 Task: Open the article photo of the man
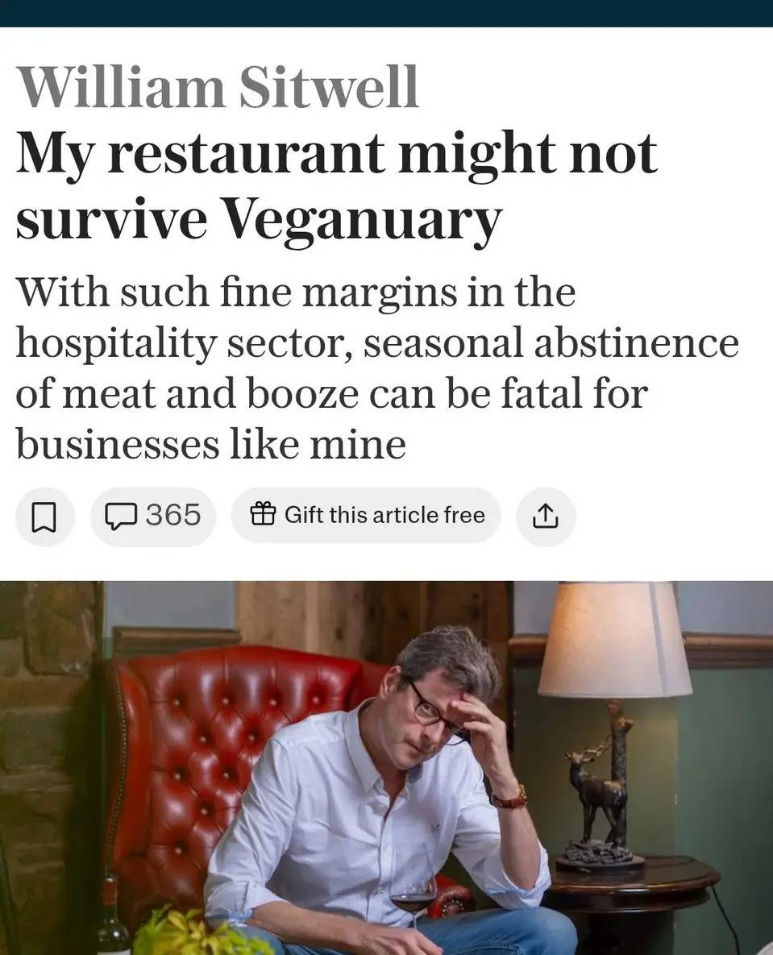point(386,767)
